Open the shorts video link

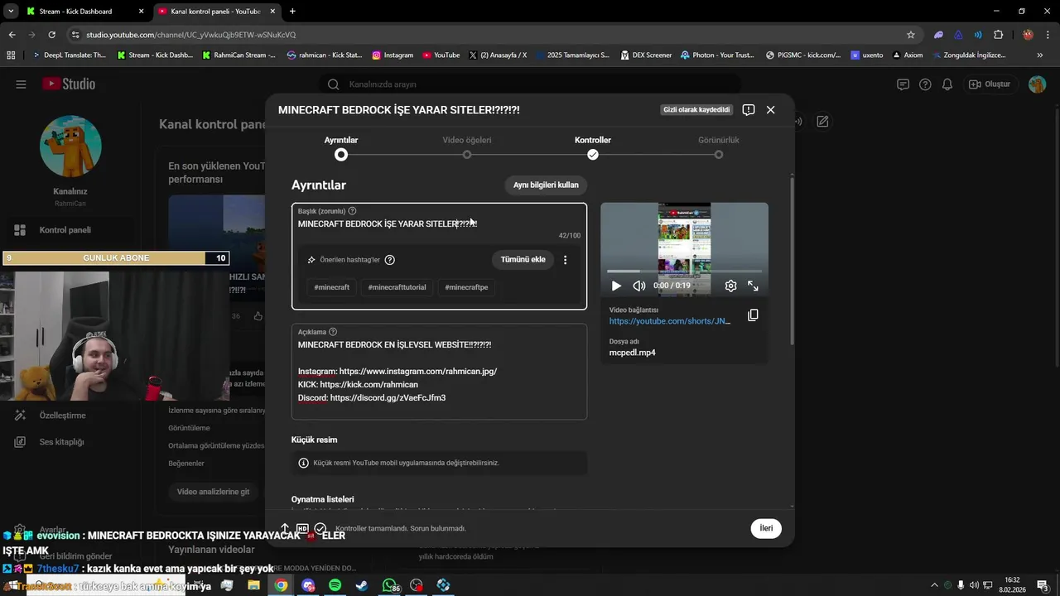(670, 321)
